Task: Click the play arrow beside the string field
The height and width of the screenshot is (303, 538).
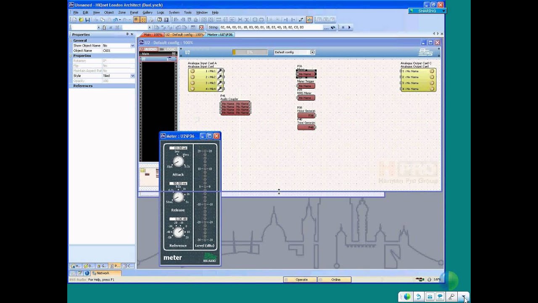Action: (349, 27)
